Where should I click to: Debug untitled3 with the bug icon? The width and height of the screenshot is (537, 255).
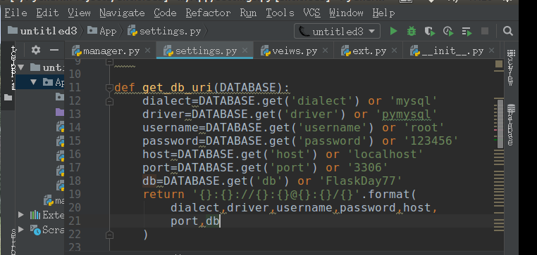[x=412, y=32]
